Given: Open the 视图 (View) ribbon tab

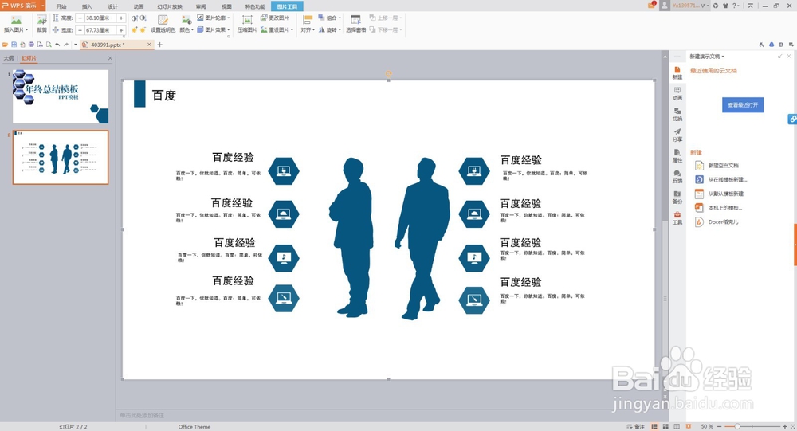Looking at the screenshot, I should pos(226,6).
